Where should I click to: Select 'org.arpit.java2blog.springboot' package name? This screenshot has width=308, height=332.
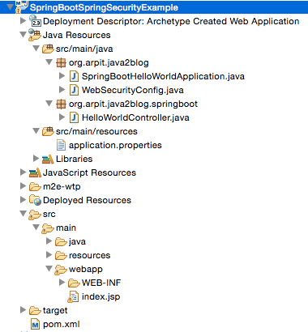point(133,104)
